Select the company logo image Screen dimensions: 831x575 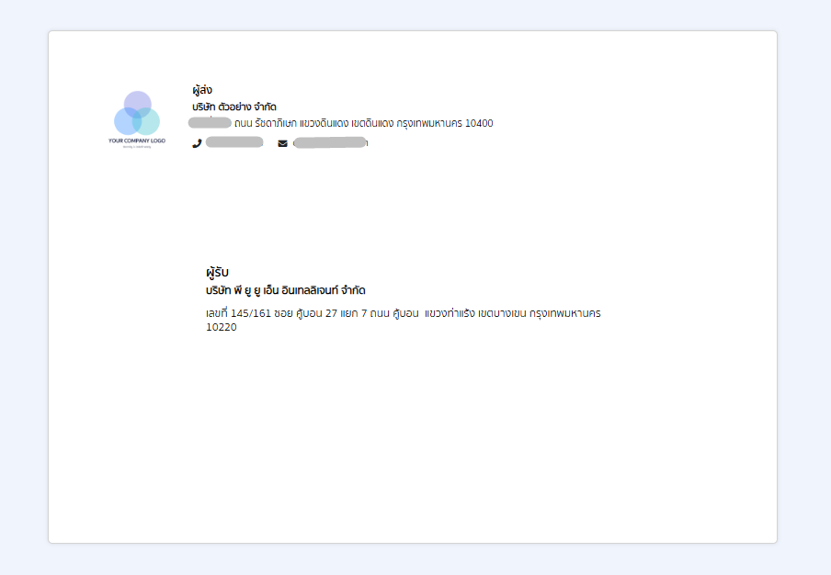pos(137,119)
